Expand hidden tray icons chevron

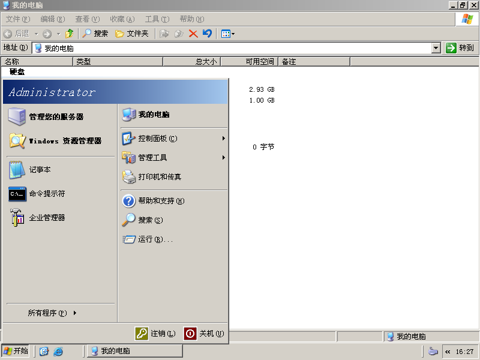click(x=448, y=352)
